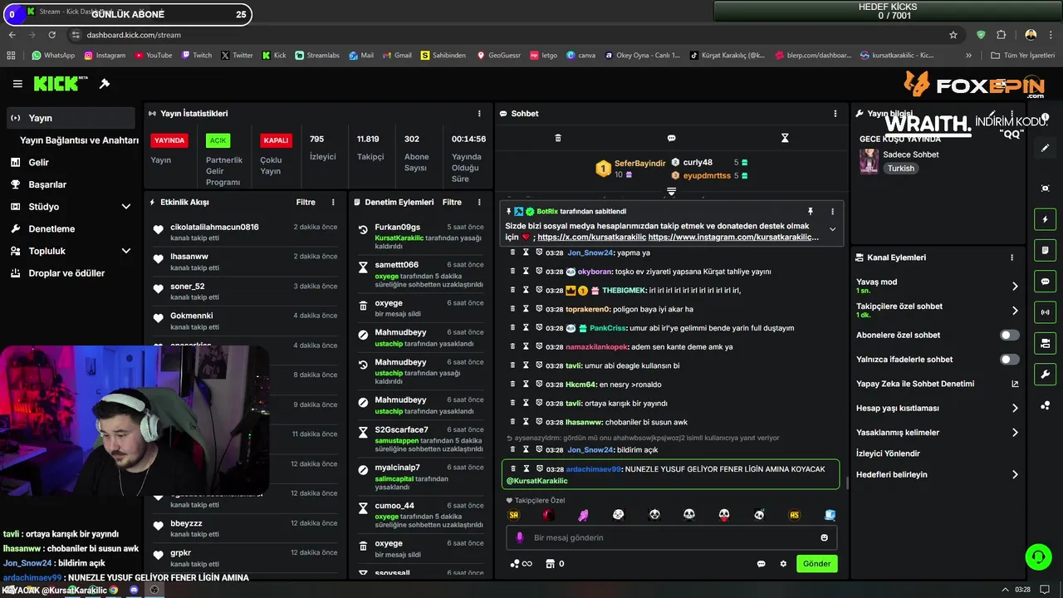Click the pencil edit icon in right sidebar
Viewport: 1063px width, 598px height.
(x=1045, y=148)
